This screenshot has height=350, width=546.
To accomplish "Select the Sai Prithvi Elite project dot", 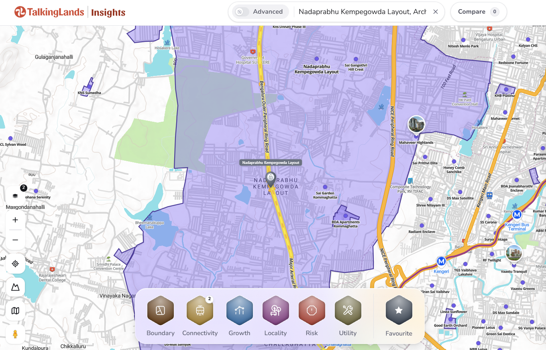I will 425,157.
